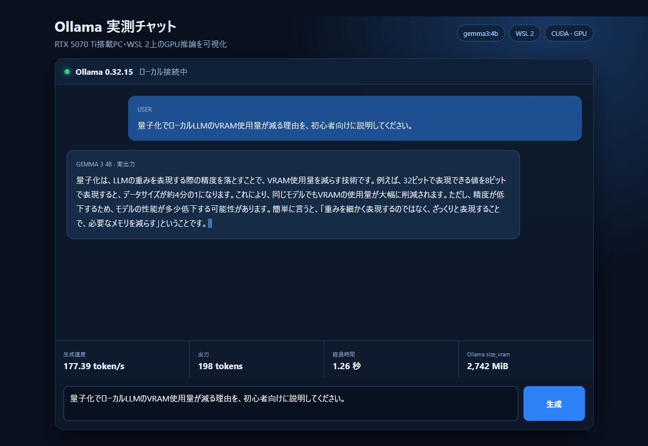This screenshot has height=446, width=648.
Task: Click the gemma3:4b model badge
Action: (x=480, y=33)
